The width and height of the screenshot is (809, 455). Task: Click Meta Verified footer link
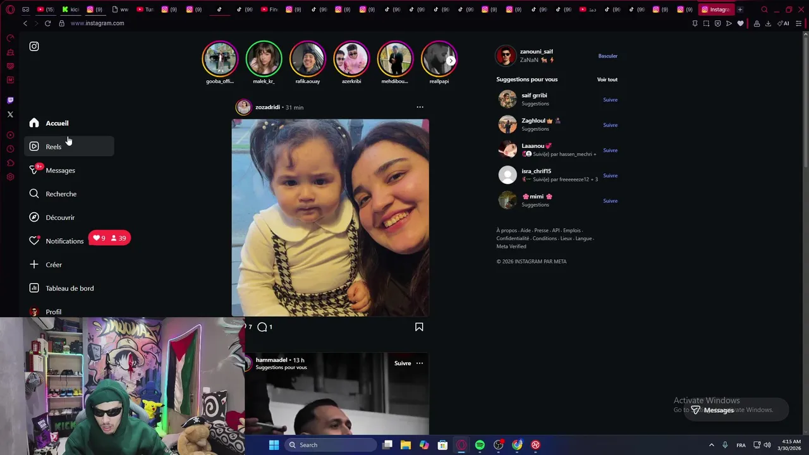511,246
